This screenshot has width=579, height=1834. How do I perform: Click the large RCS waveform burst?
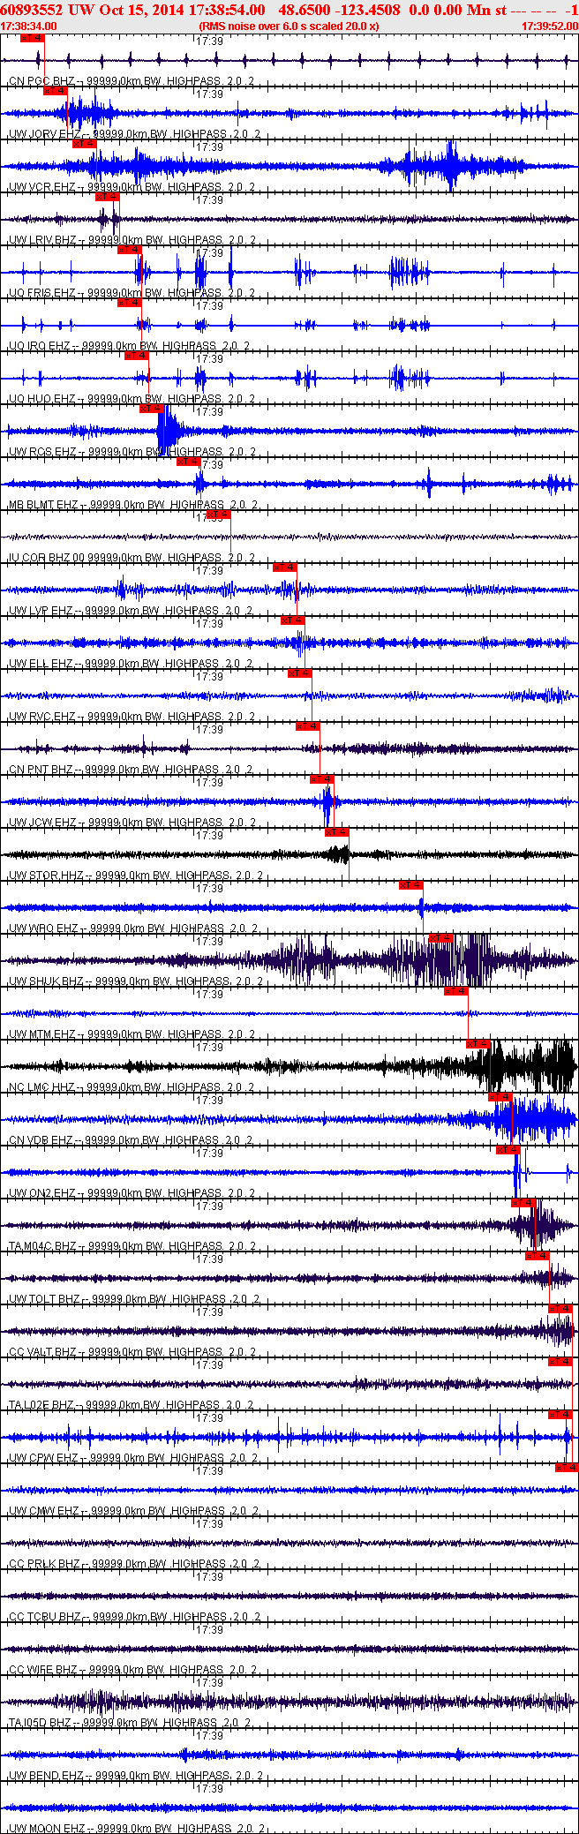click(x=169, y=431)
